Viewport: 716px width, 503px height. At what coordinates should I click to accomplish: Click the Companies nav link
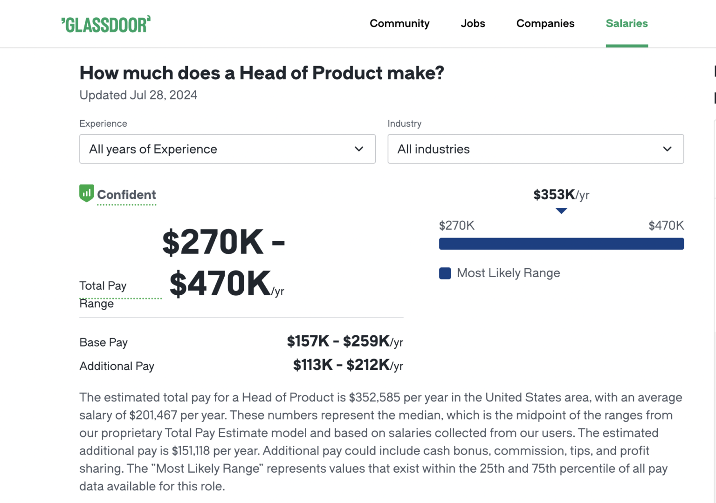(x=545, y=23)
